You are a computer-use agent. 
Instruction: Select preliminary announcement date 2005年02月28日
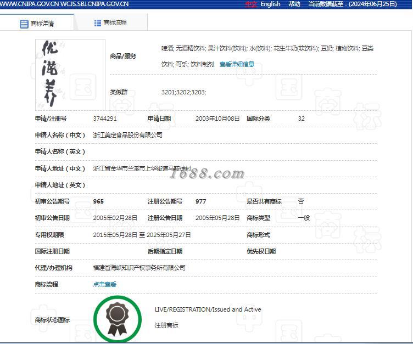pos(115,218)
